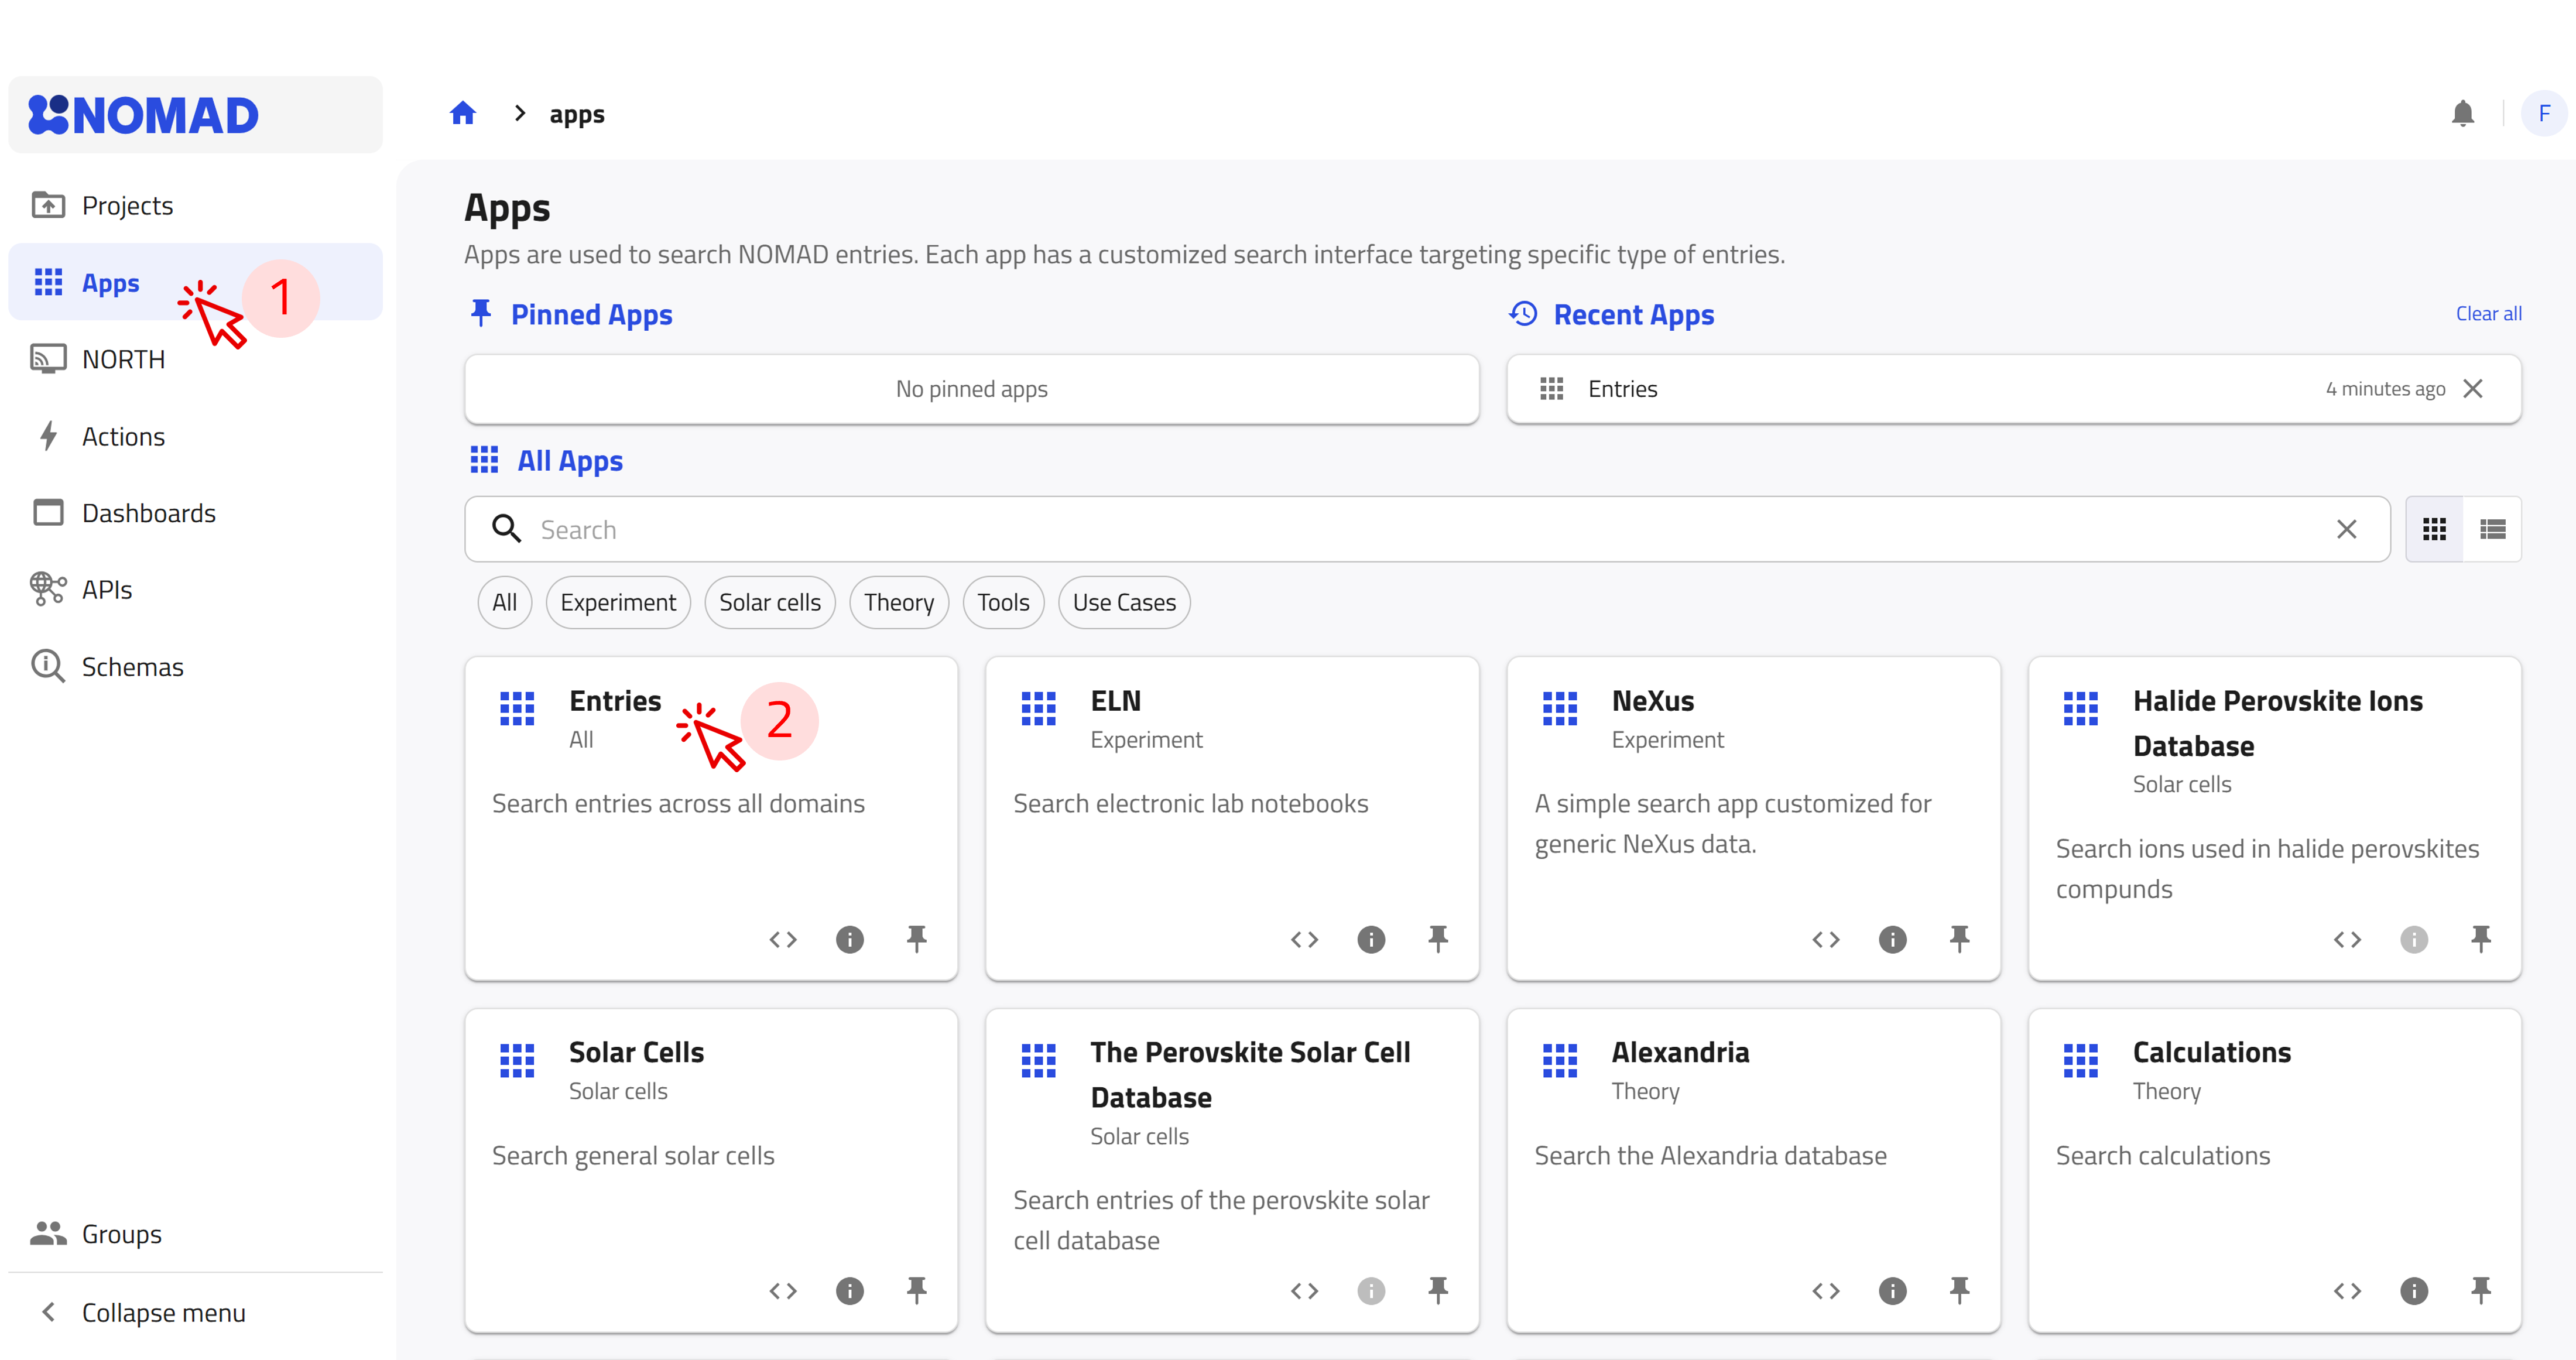Pin the Solar Cells app
This screenshot has width=2576, height=1360.
[917, 1291]
